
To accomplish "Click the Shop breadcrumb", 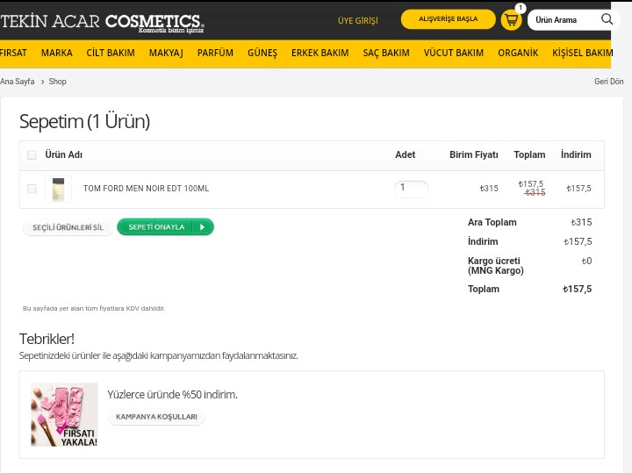I will pos(57,82).
